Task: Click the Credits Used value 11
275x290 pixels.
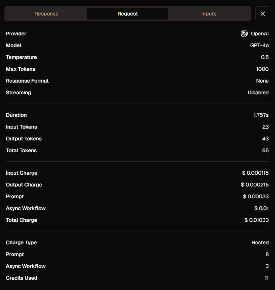Action: point(267,278)
